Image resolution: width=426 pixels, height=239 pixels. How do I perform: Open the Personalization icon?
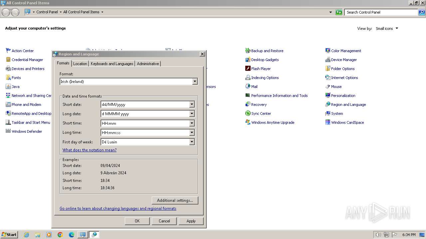click(x=328, y=96)
